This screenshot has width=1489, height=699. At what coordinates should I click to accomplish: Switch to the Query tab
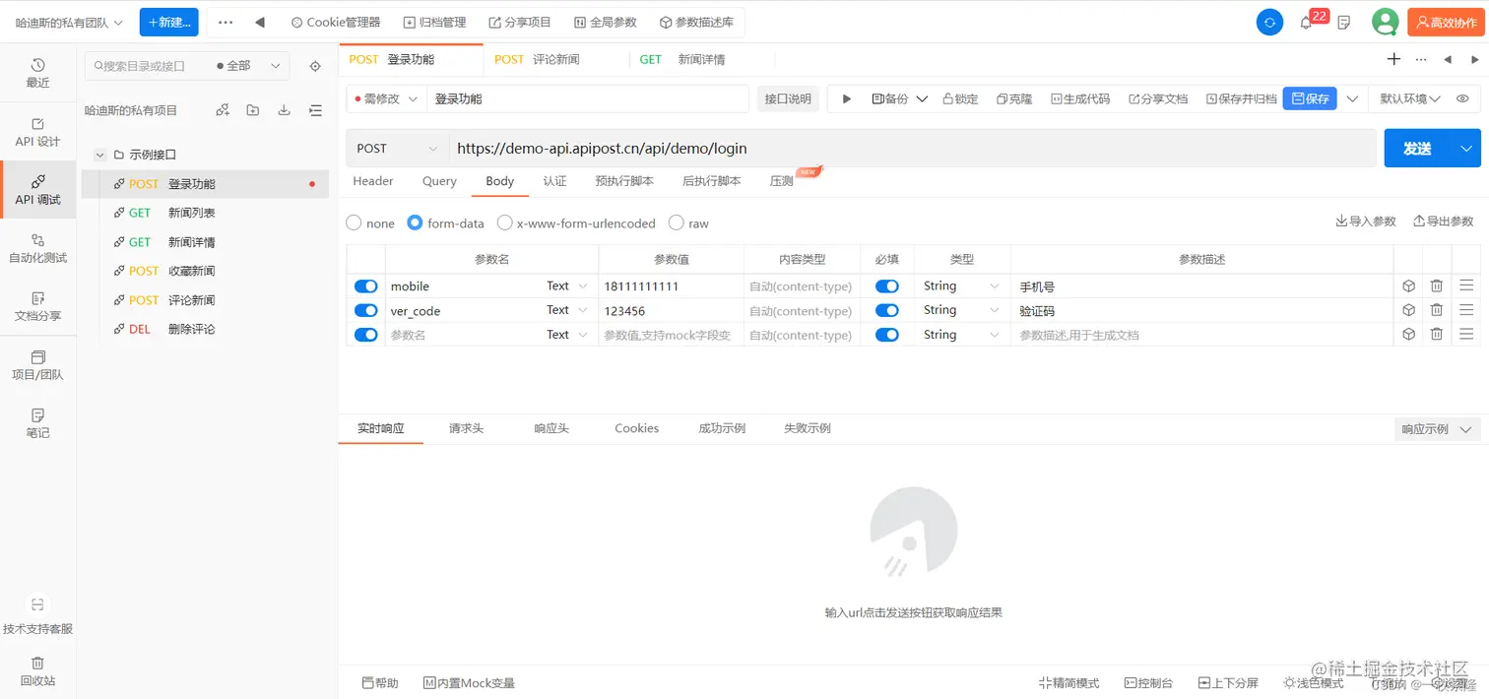tap(439, 181)
